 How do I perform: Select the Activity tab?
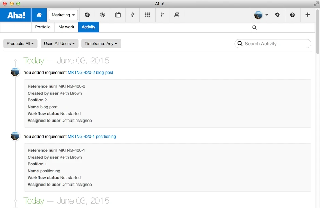(89, 27)
